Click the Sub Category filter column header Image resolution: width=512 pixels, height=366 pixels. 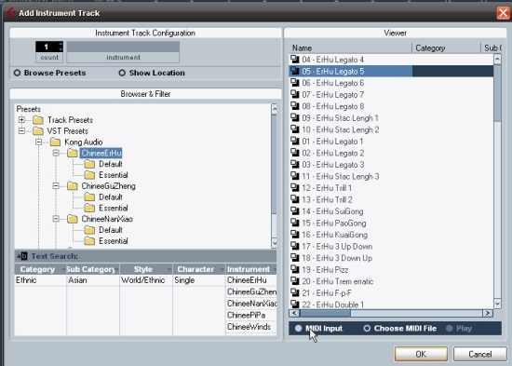tap(93, 269)
